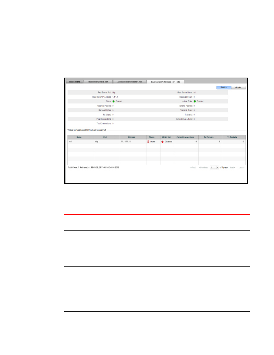
Task: Sort table by Port column header
Action: tap(107, 137)
